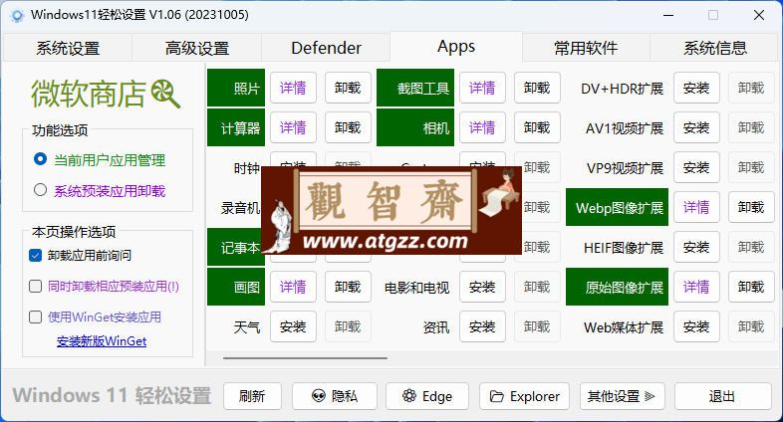Uninstall 截图工具 app

point(537,88)
